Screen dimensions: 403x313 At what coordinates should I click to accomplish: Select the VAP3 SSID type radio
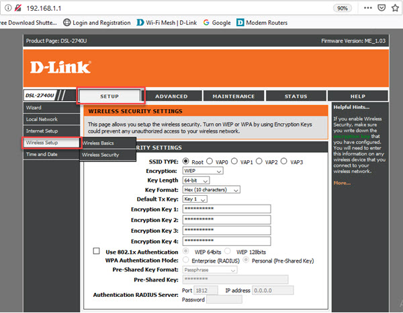[283, 162]
